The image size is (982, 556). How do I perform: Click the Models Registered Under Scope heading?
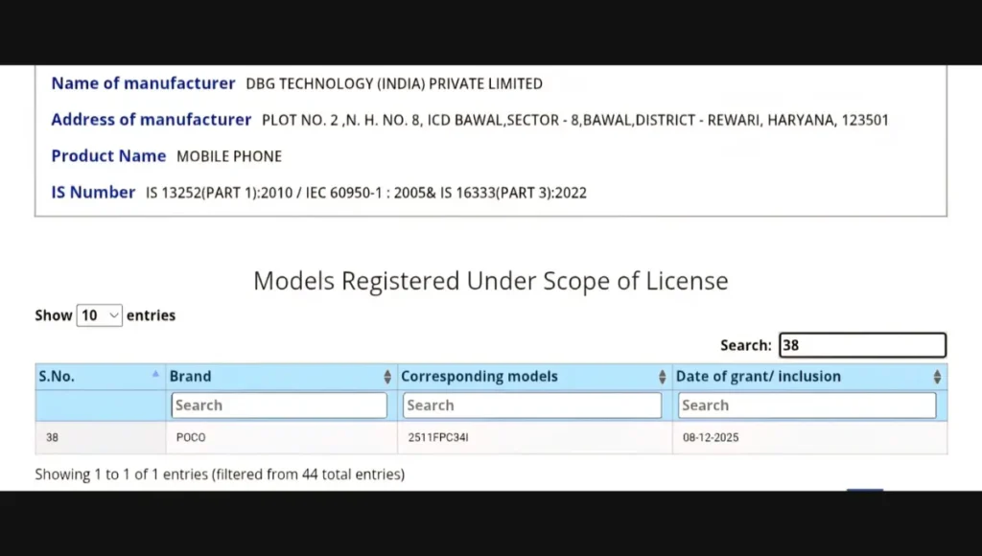(490, 281)
